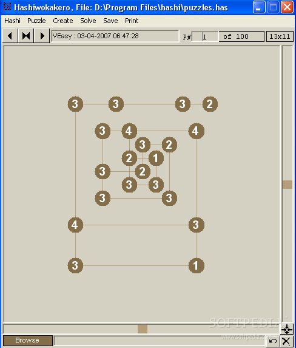Open the Solve menu

[x=88, y=21]
